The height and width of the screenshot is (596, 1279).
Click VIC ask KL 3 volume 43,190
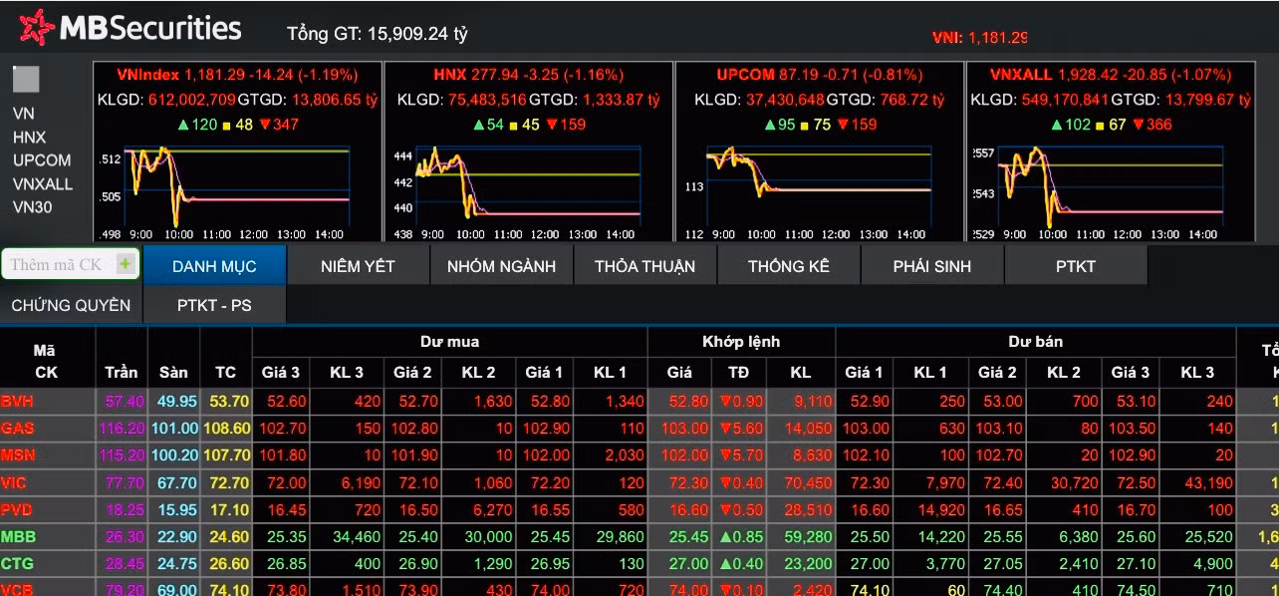(x=1207, y=482)
